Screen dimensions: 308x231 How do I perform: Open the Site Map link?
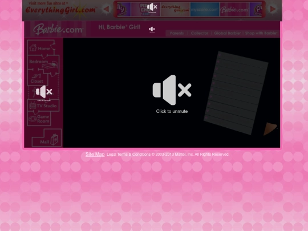95,155
